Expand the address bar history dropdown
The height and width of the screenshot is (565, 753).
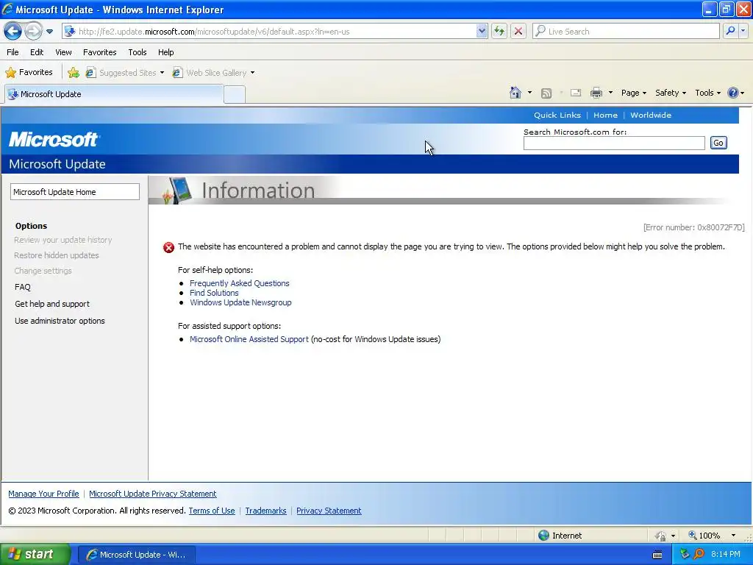[482, 32]
